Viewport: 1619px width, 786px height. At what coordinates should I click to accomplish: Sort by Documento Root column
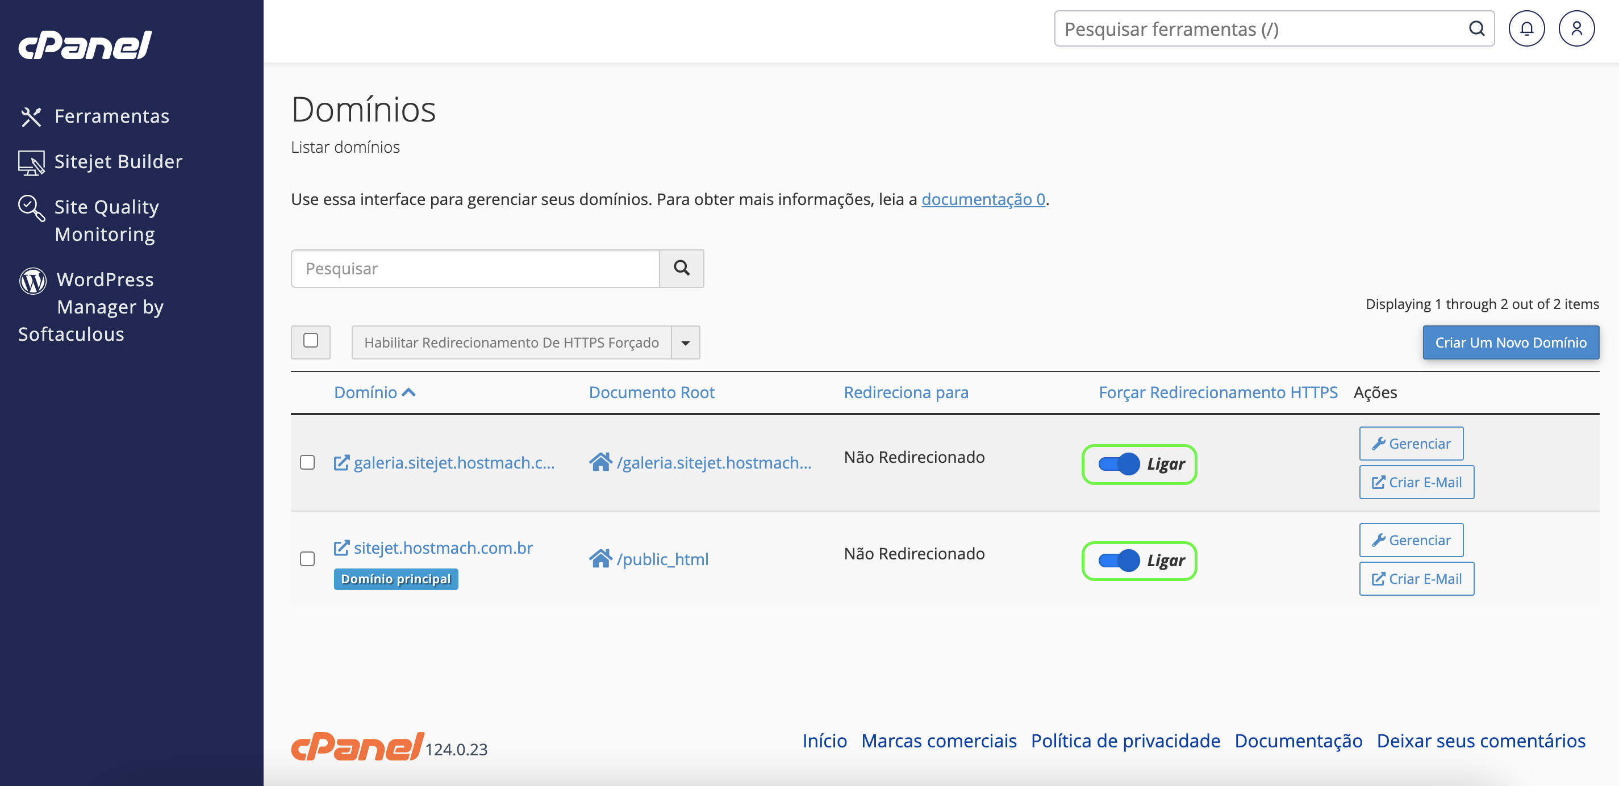point(652,392)
